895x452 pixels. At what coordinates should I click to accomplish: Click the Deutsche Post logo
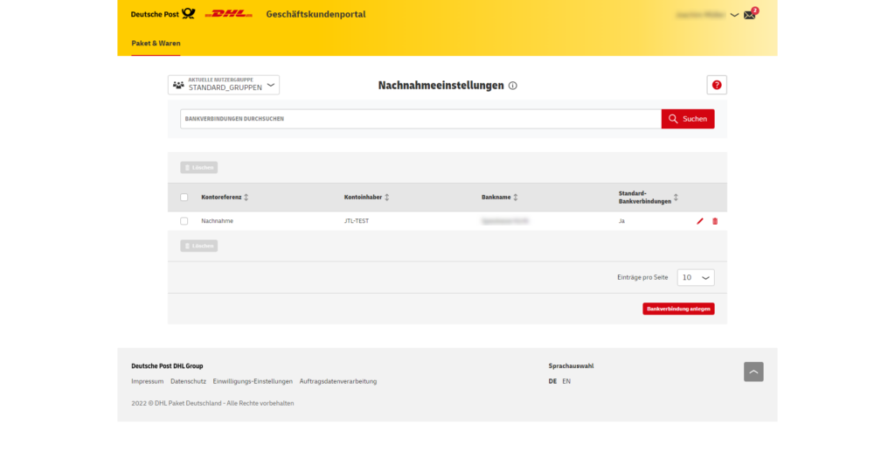pos(163,14)
